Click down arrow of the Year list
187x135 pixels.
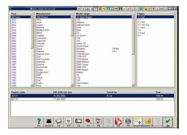[32, 85]
